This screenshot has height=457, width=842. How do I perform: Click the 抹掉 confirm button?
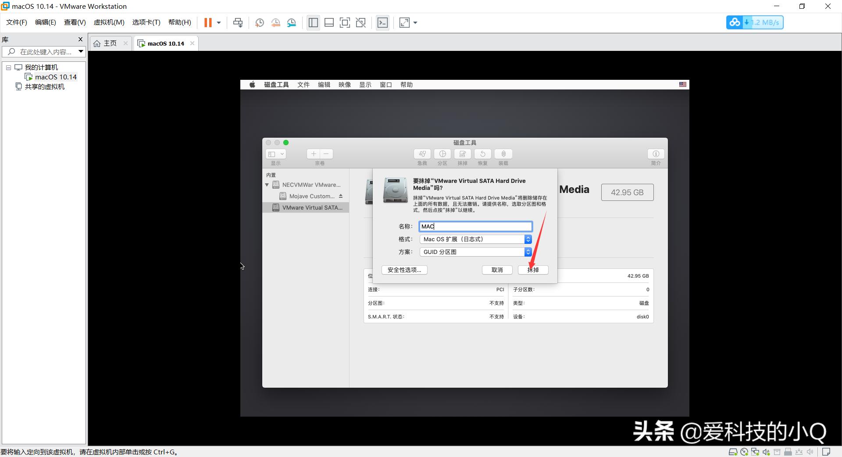(533, 270)
